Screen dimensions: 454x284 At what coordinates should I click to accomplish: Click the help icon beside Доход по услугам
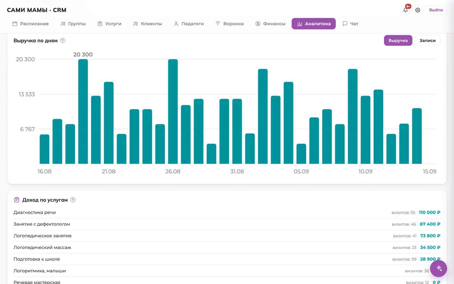pos(73,200)
